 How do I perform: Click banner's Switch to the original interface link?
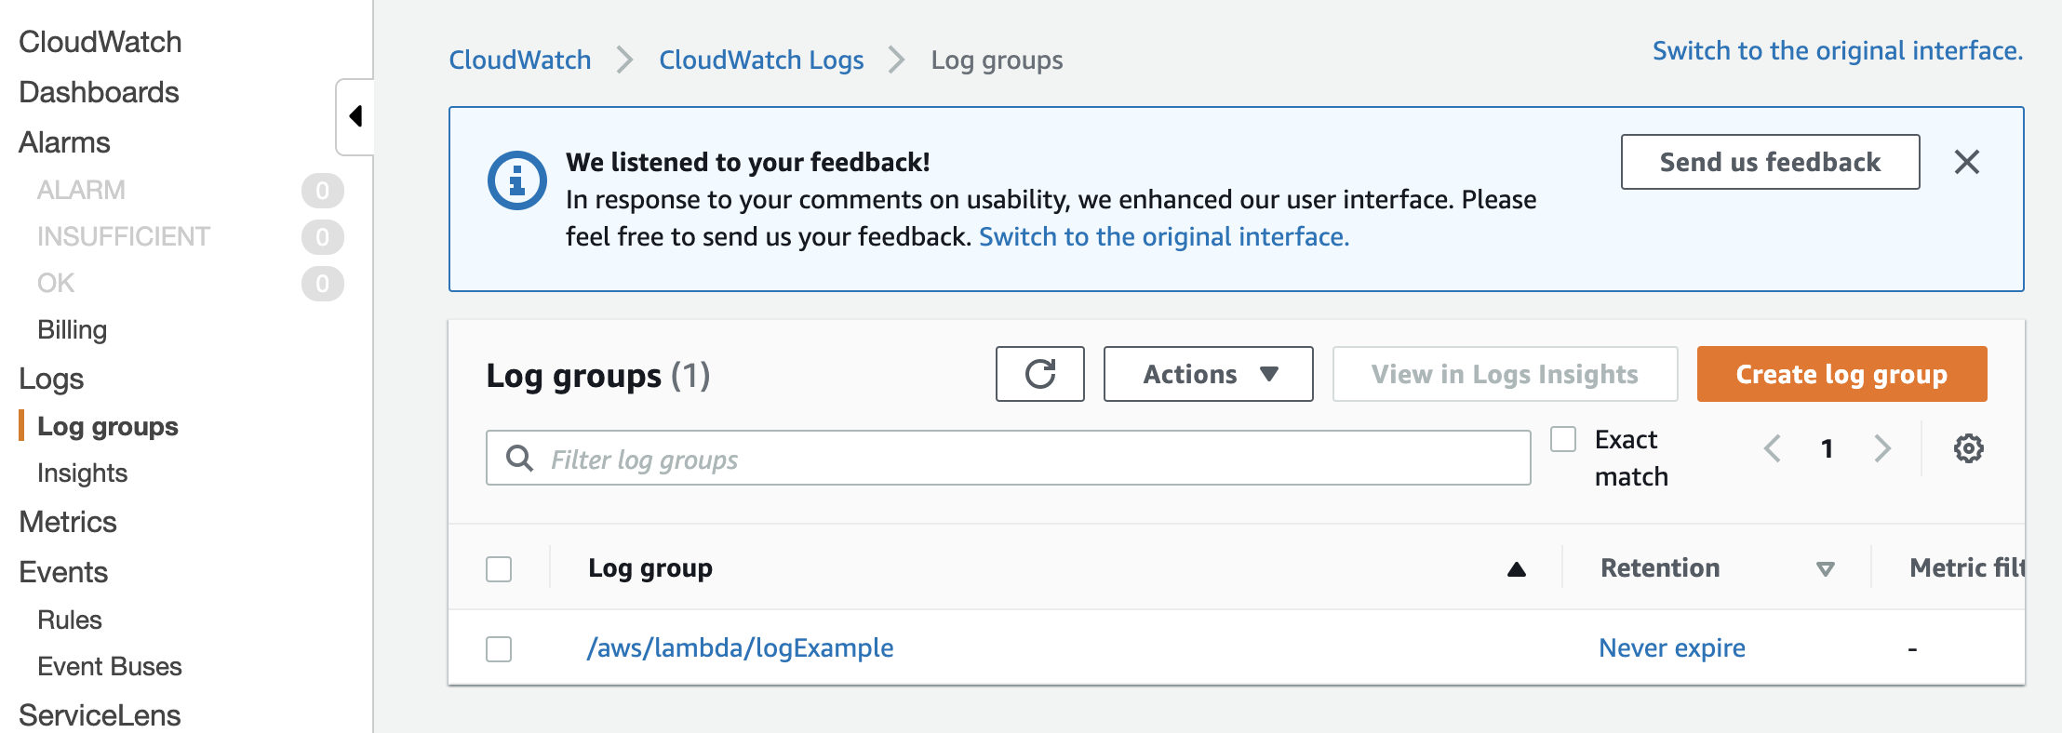pos(1164,236)
